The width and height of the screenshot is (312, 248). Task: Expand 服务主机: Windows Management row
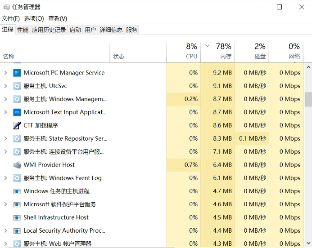click(x=6, y=99)
